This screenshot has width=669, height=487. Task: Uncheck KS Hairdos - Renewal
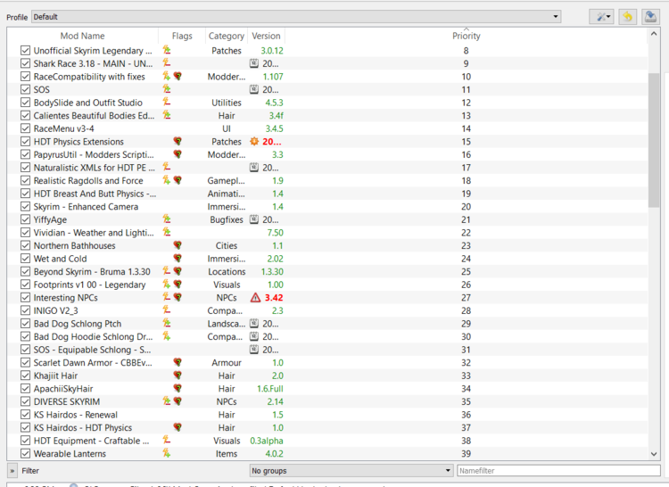[x=25, y=415]
